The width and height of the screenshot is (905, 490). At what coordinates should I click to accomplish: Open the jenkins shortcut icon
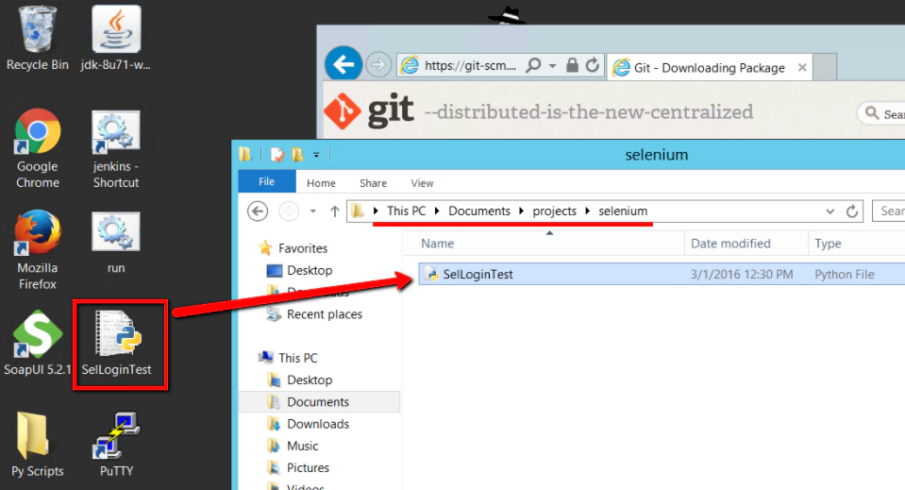(x=116, y=135)
